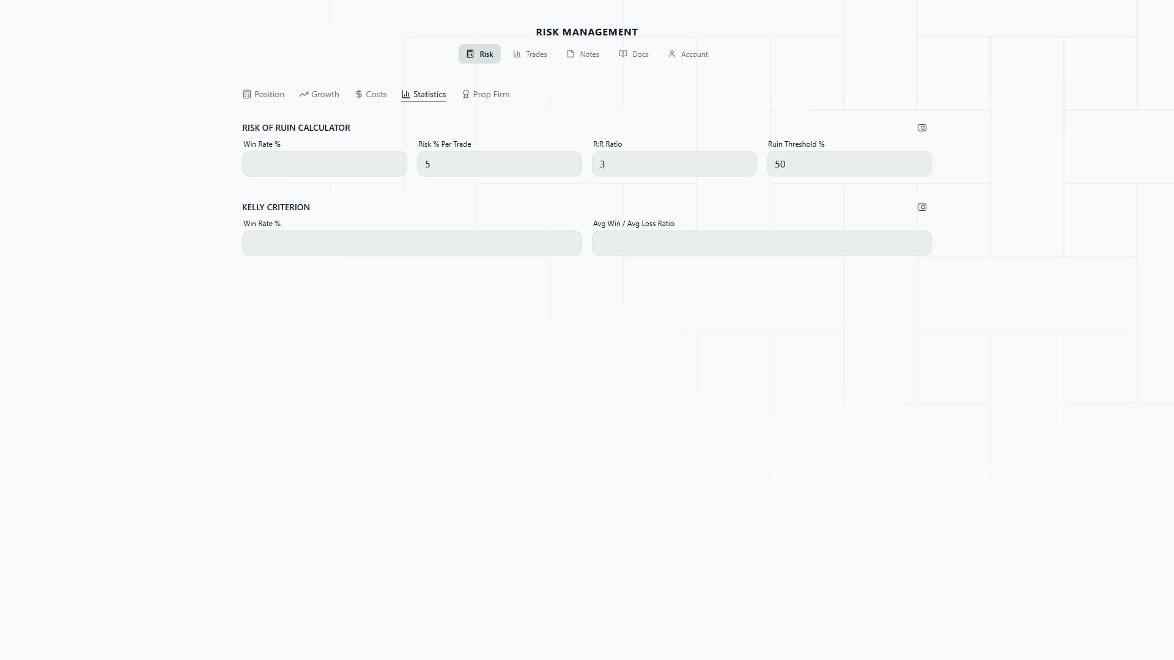
Task: Click the screenshot icon beside Kelly Criterion
Action: point(922,207)
